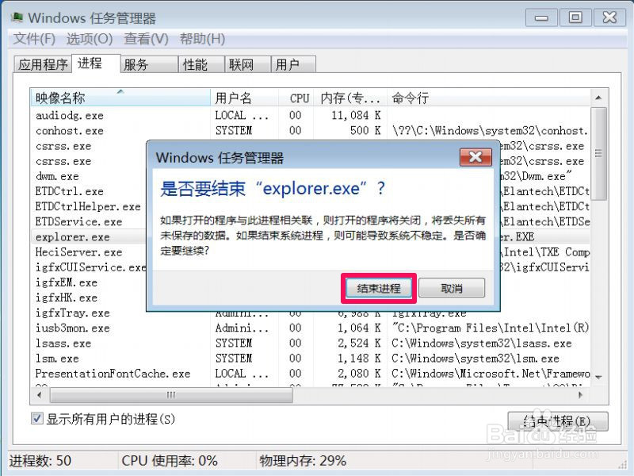Viewport: 634px width, 476px height.
Task: Confirm with the 结束进程 button in dialog
Action: pos(379,288)
